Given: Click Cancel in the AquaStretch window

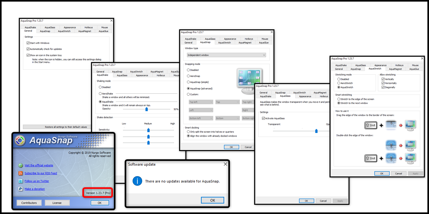Looking at the screenshot, I should [399, 174].
